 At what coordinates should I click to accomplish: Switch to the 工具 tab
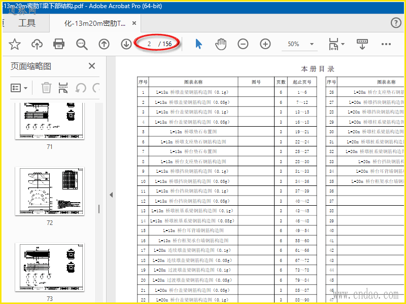pos(27,23)
